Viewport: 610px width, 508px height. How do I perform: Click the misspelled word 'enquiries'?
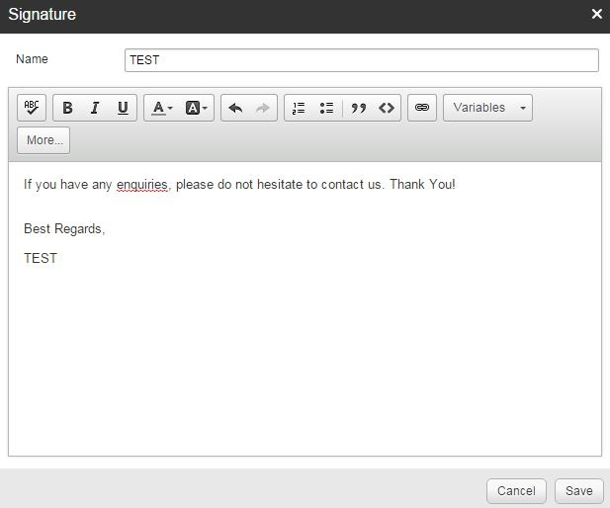pos(142,185)
